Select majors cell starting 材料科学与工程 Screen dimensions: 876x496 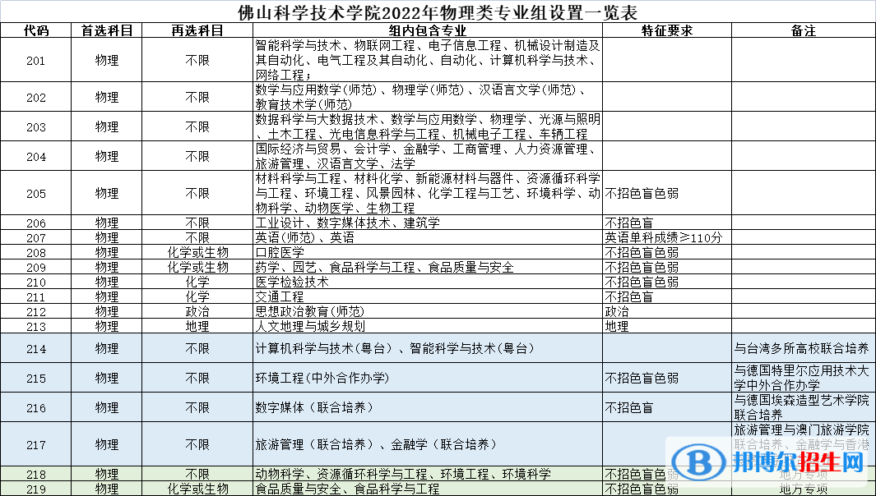428,193
